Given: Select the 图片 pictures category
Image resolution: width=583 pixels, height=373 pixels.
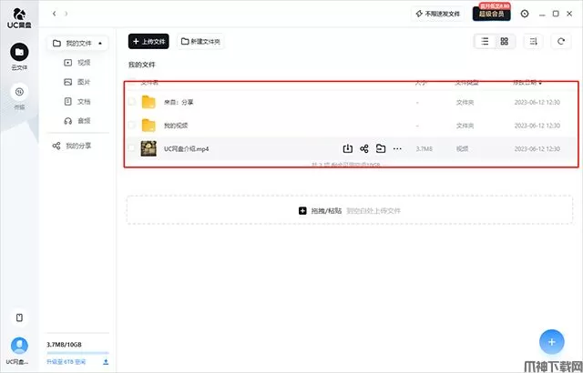Looking at the screenshot, I should click(x=77, y=82).
